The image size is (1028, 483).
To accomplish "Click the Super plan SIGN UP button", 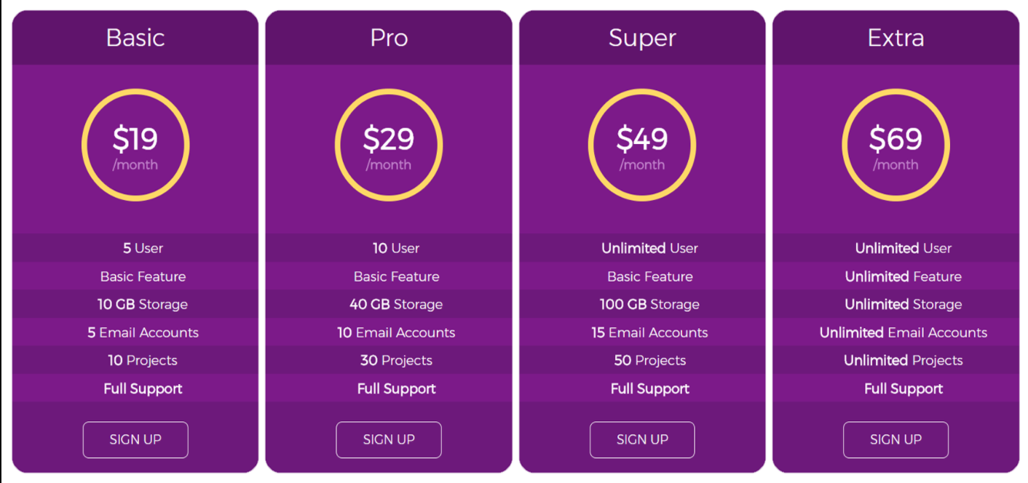I will (x=641, y=439).
